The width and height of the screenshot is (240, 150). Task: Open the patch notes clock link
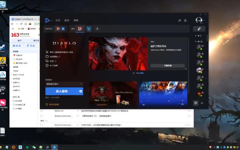[52, 66]
